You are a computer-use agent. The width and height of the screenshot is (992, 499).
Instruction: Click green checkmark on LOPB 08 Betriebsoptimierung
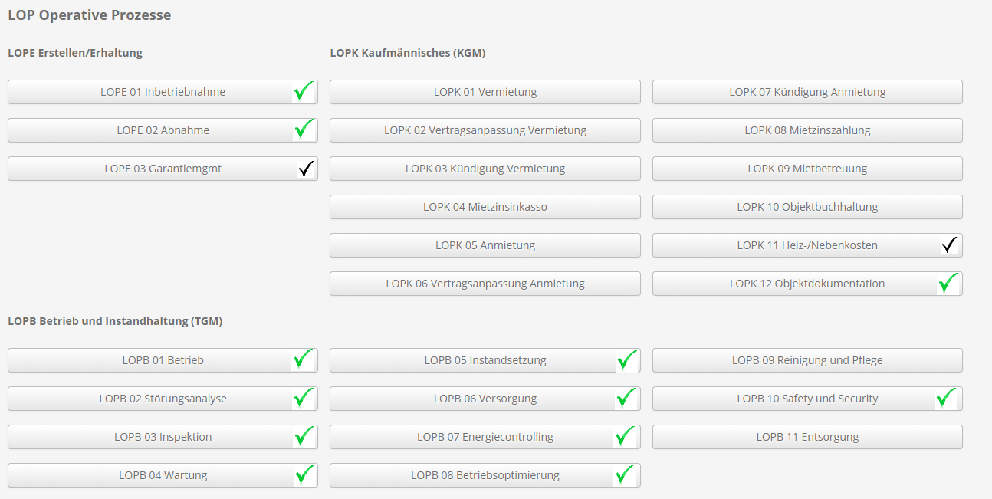click(x=626, y=474)
